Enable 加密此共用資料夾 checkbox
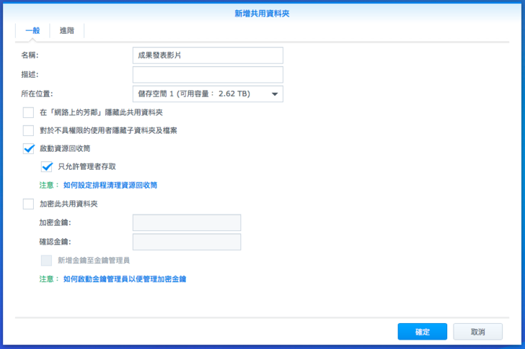Screen dimensions: 525x349 29,204
